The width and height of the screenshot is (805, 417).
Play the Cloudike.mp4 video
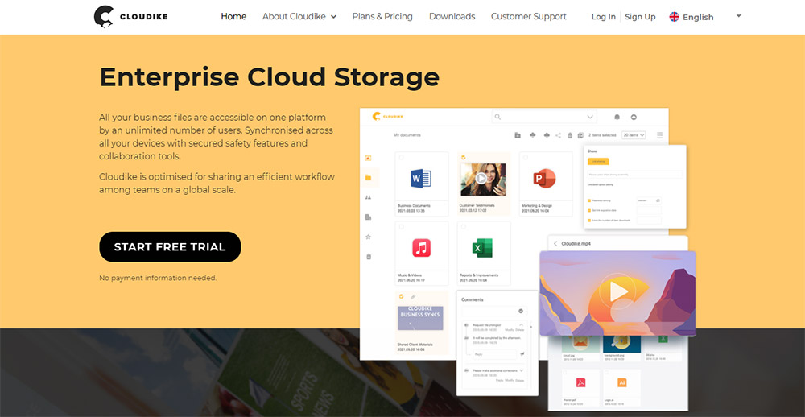(x=618, y=291)
